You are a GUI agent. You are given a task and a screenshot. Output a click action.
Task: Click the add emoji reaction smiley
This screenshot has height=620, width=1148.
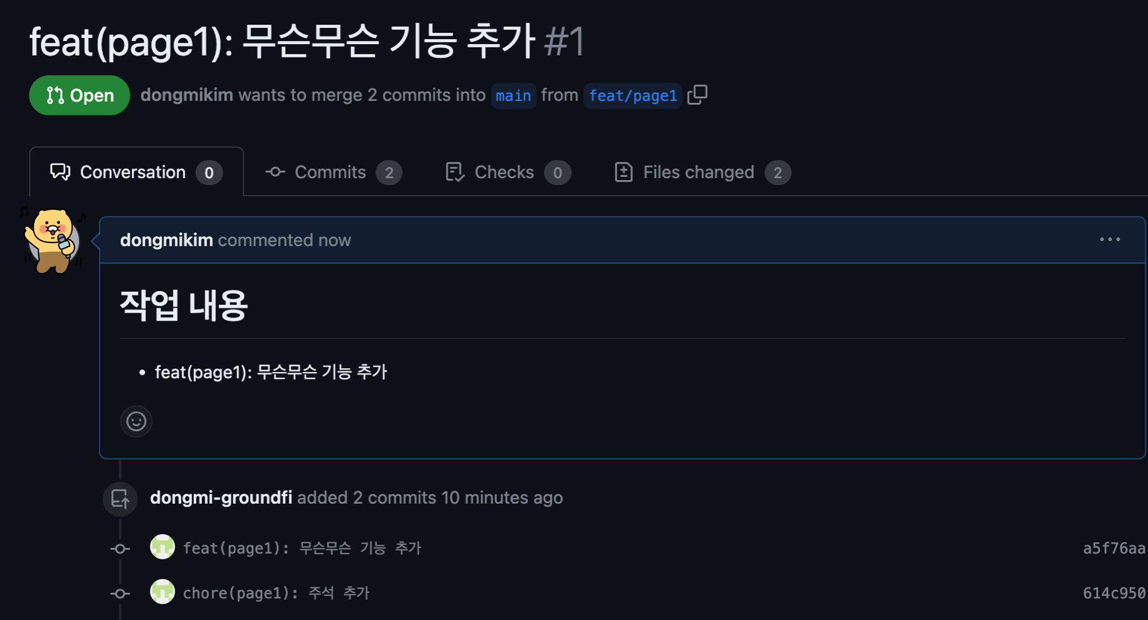(136, 421)
